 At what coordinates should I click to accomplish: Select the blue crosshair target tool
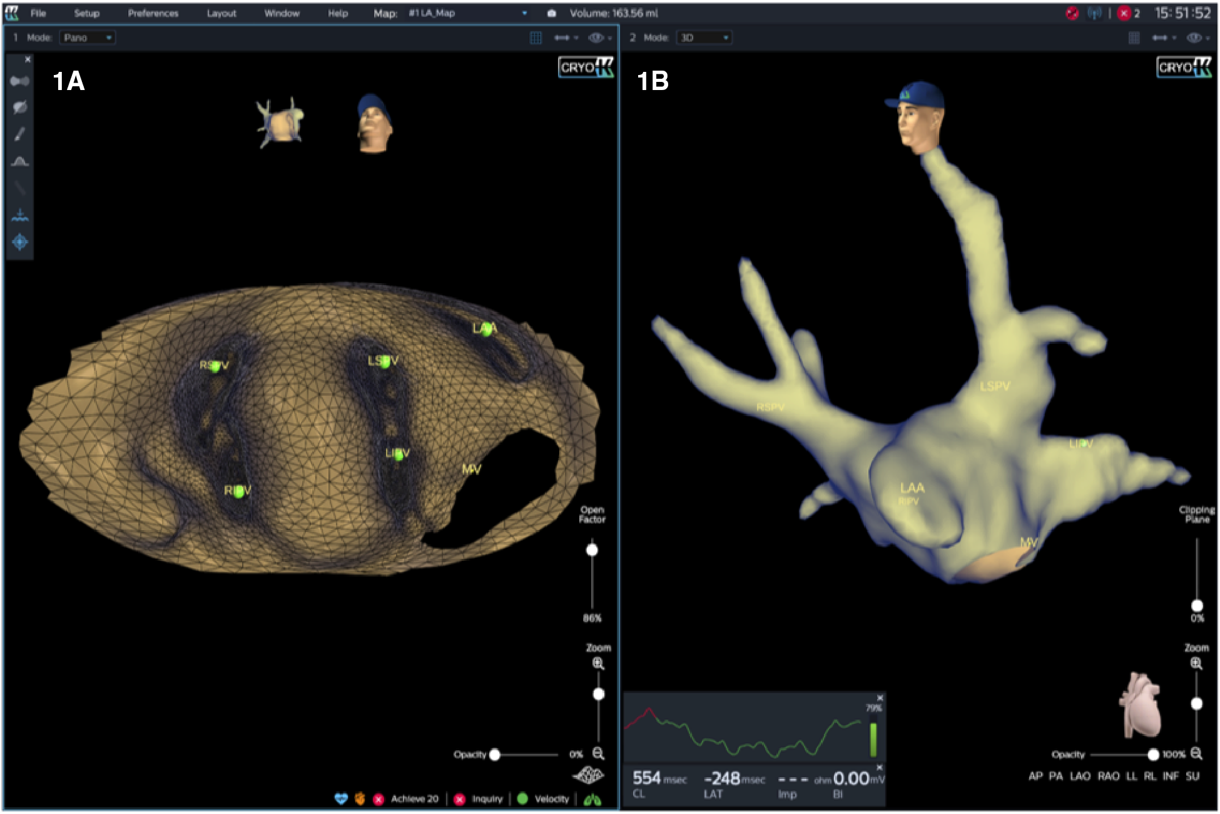(19, 242)
